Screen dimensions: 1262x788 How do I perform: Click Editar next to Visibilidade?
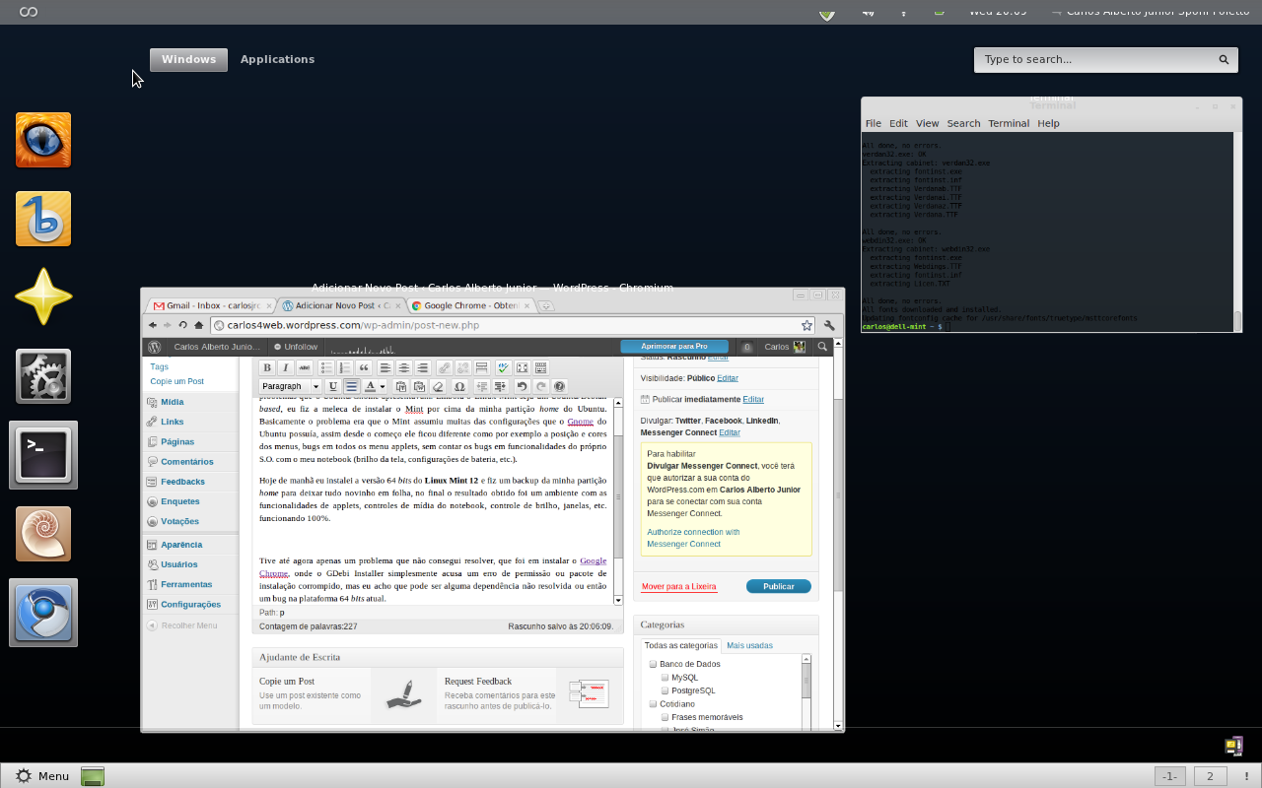pos(727,378)
